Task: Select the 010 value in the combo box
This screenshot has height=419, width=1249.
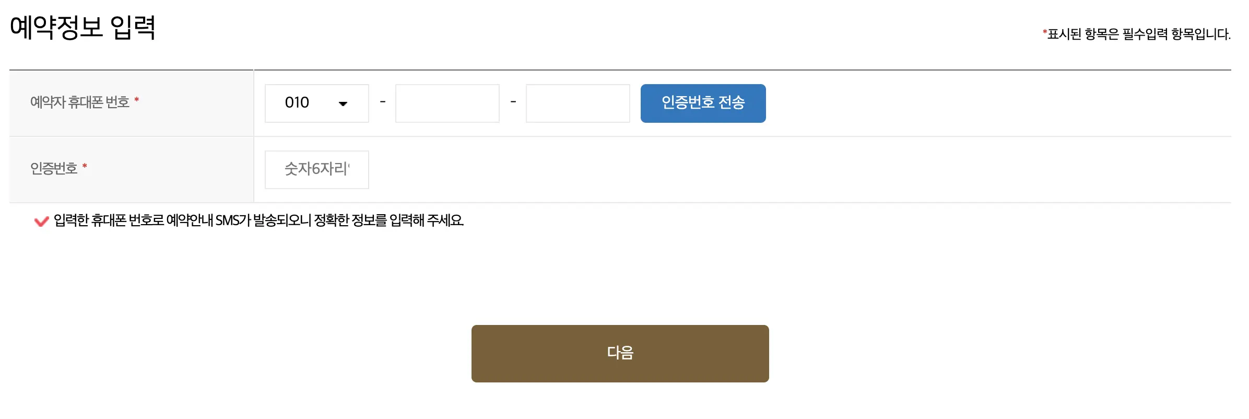Action: coord(298,103)
